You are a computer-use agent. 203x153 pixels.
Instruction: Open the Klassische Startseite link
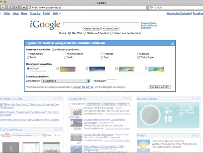click(x=178, y=13)
